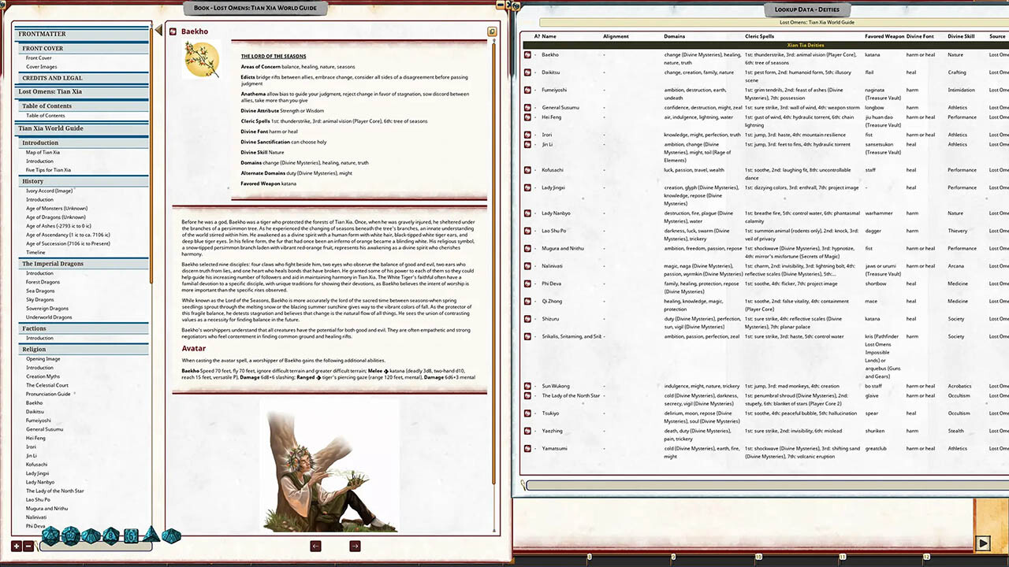The height and width of the screenshot is (567, 1009).
Task: Go to the next page with the right arrow
Action: point(354,546)
